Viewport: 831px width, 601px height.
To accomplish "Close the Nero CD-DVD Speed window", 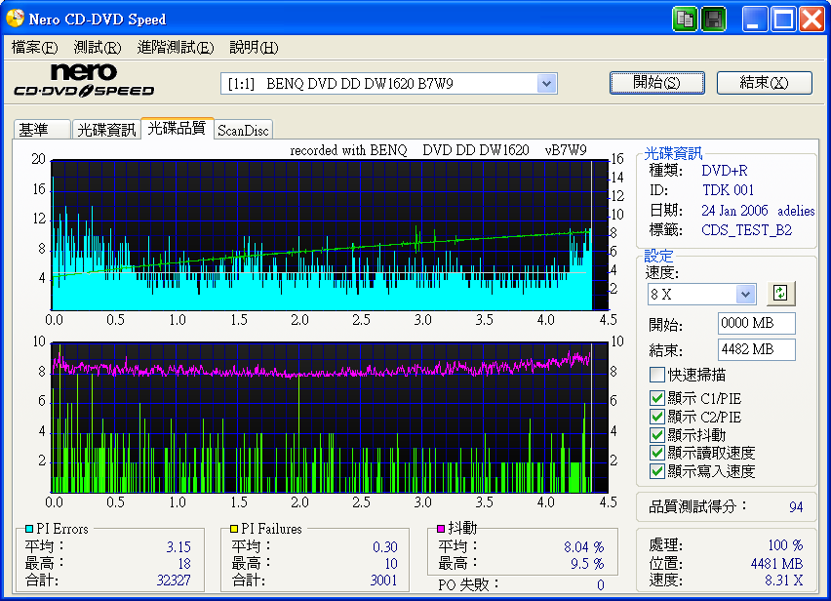I will pyautogui.click(x=811, y=20).
